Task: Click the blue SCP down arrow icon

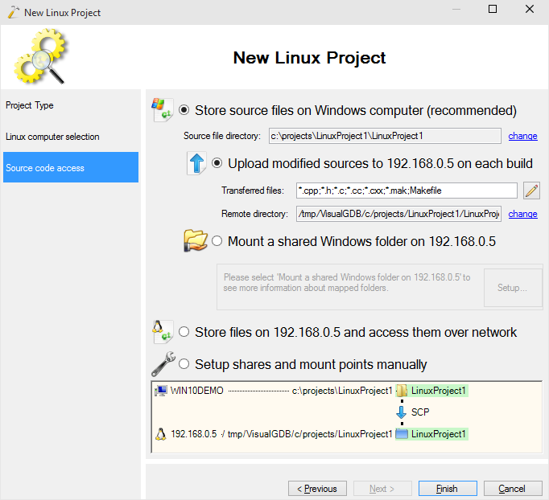Action: (401, 412)
